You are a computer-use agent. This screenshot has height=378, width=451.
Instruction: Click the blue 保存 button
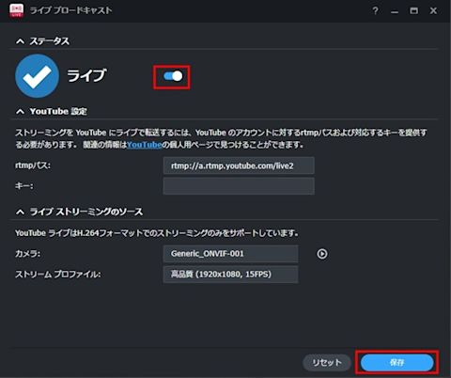click(x=397, y=363)
